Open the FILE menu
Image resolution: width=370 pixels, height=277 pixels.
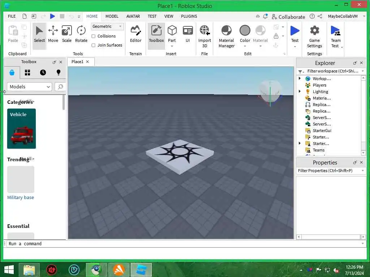click(x=12, y=16)
